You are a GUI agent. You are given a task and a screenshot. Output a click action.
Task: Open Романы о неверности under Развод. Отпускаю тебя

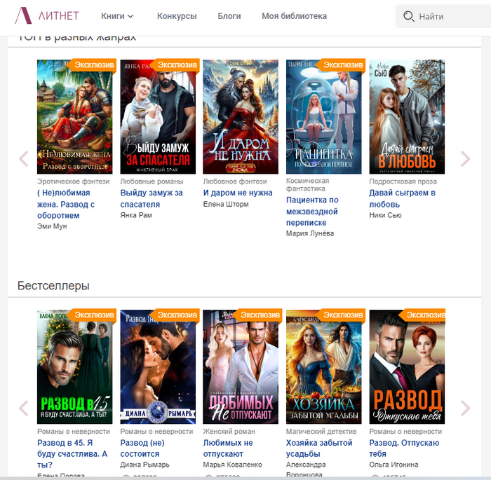405,432
